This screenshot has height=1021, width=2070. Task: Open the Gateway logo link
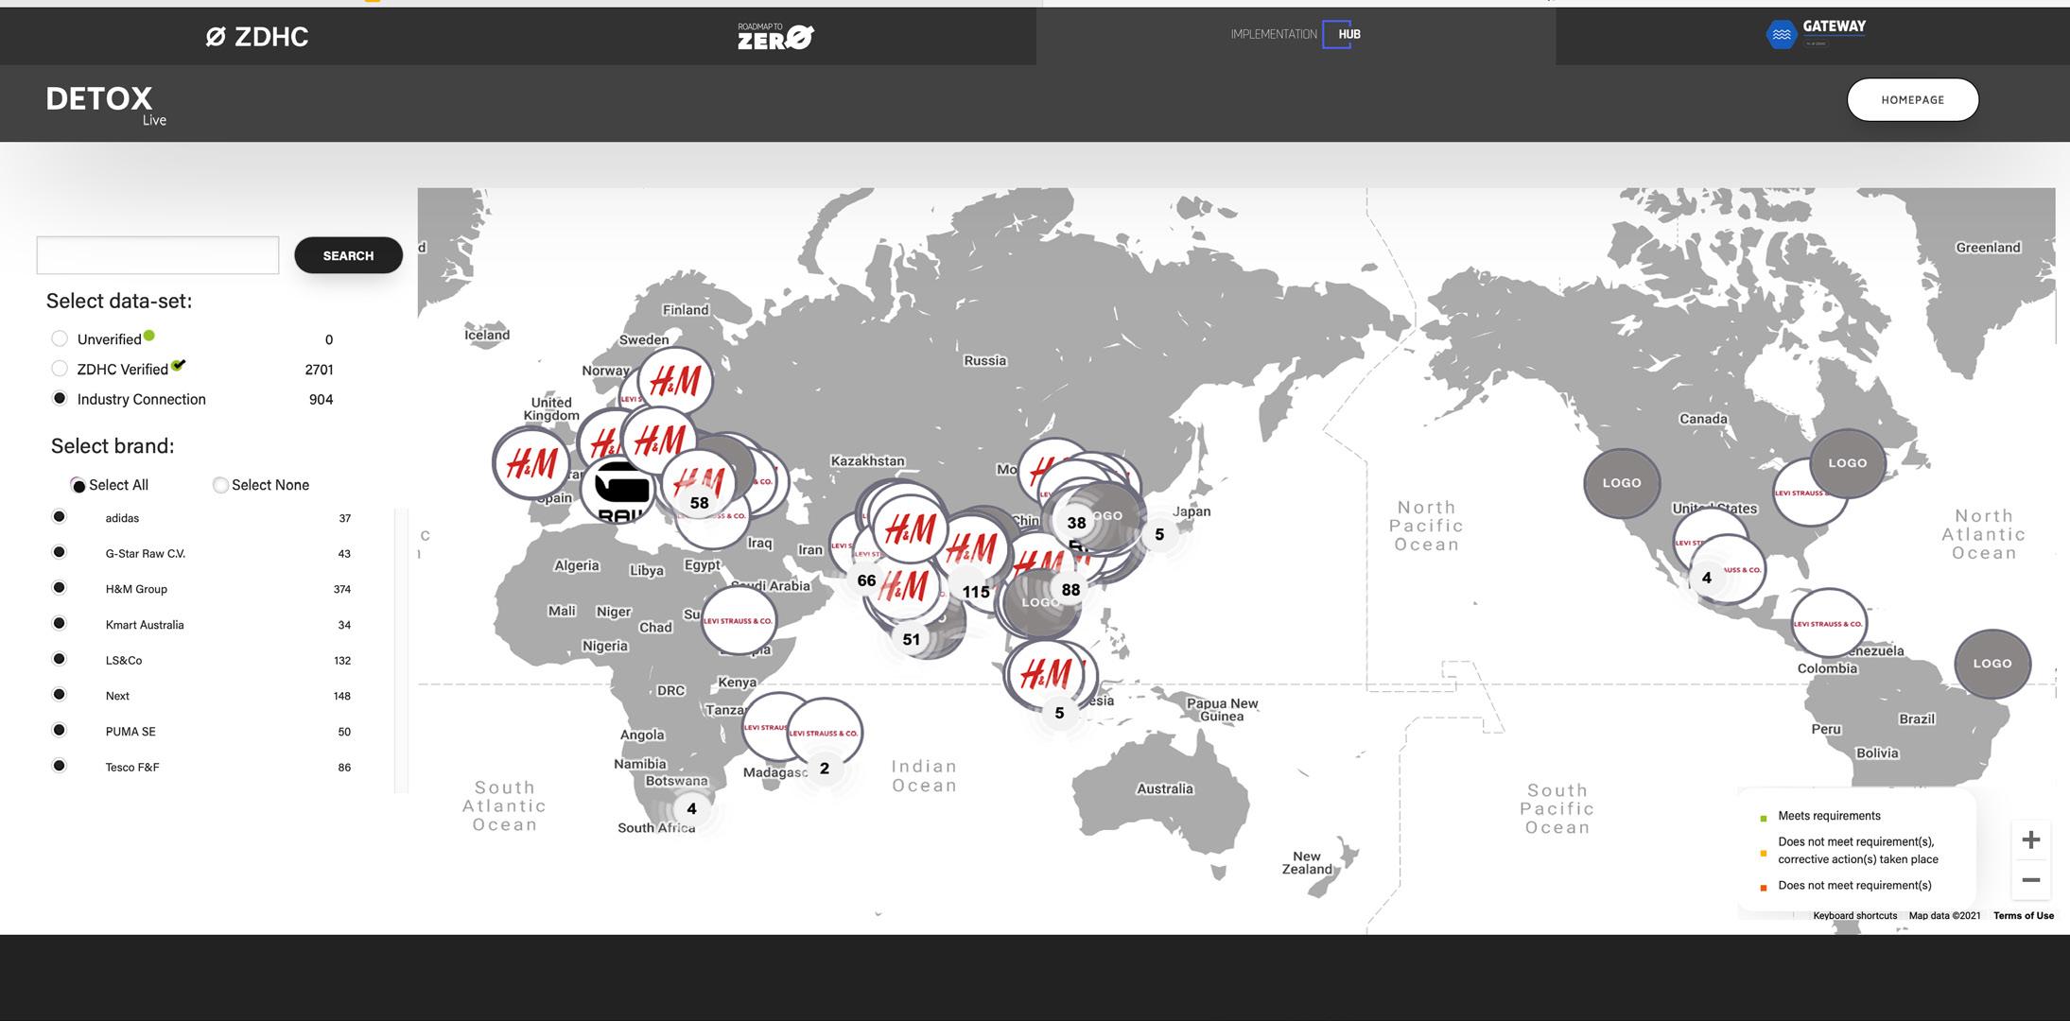tap(1816, 34)
